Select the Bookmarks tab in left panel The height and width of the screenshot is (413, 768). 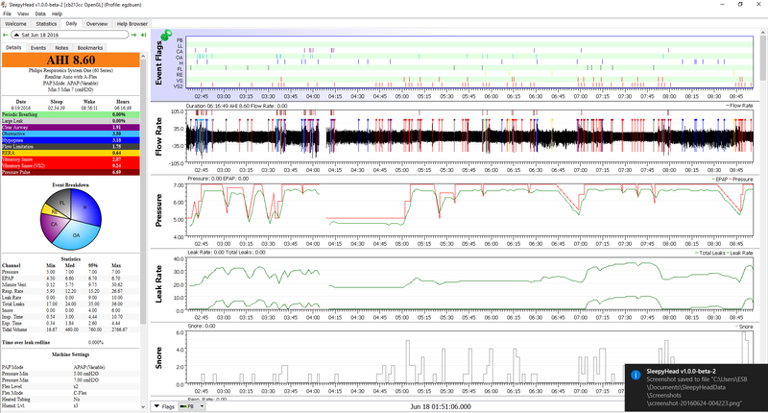point(90,47)
